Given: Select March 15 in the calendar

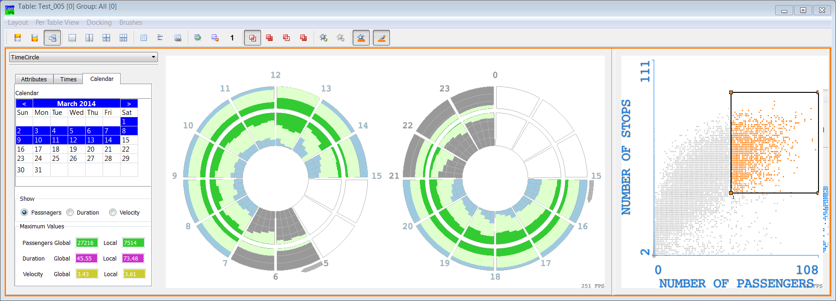Looking at the screenshot, I should (129, 140).
